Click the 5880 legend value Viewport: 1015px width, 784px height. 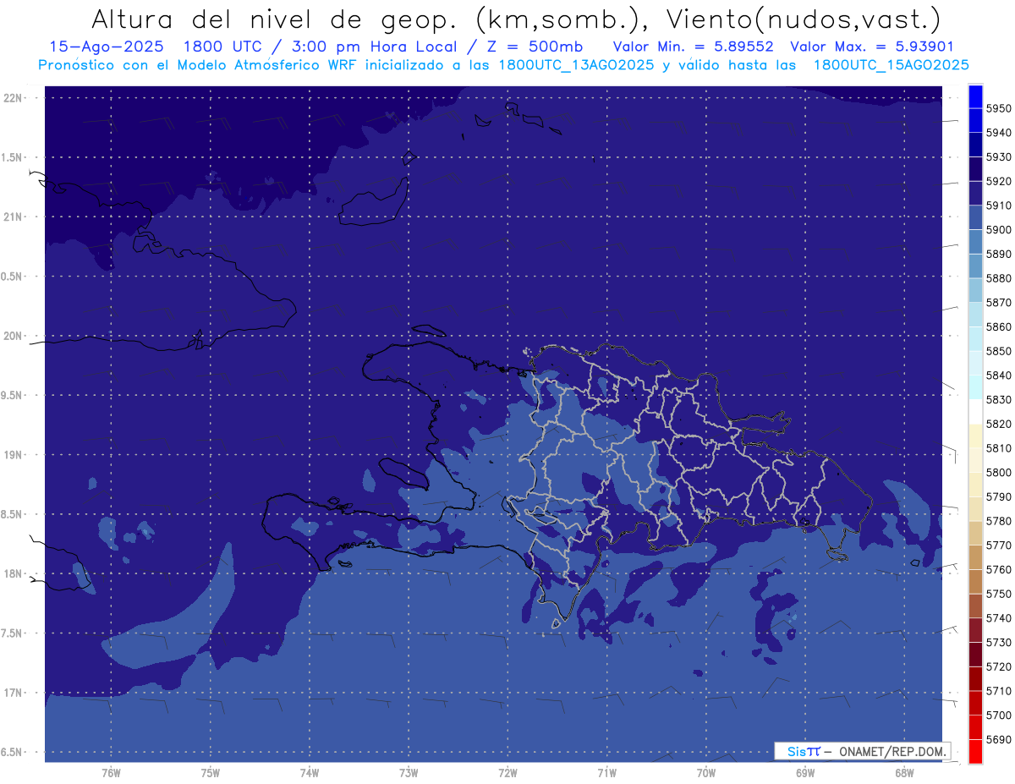pos(998,278)
